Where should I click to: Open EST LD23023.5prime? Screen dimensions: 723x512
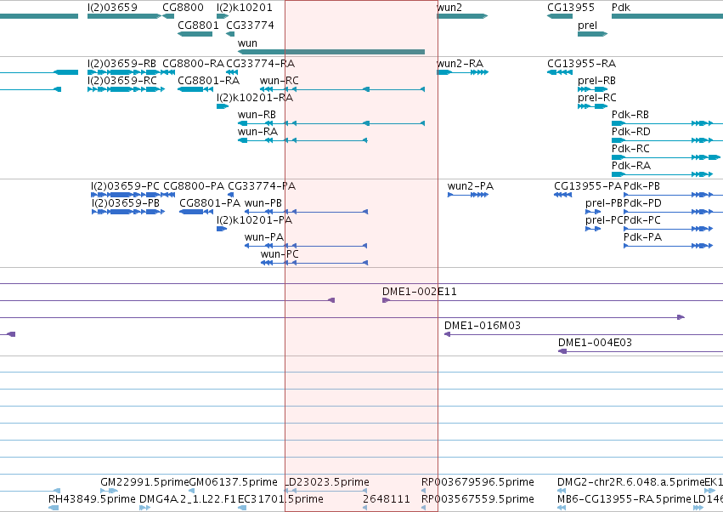(x=326, y=482)
